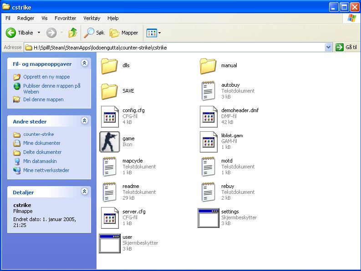Click inside the address path field
Image resolution: width=361 pixels, height=271 pixels.
click(x=173, y=47)
